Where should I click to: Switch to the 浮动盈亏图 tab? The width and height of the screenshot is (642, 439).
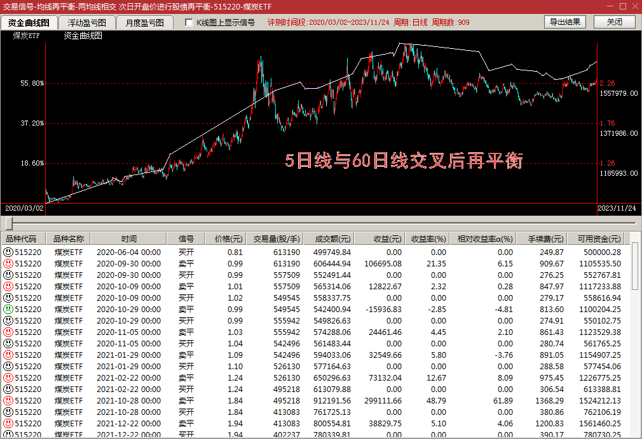(86, 23)
